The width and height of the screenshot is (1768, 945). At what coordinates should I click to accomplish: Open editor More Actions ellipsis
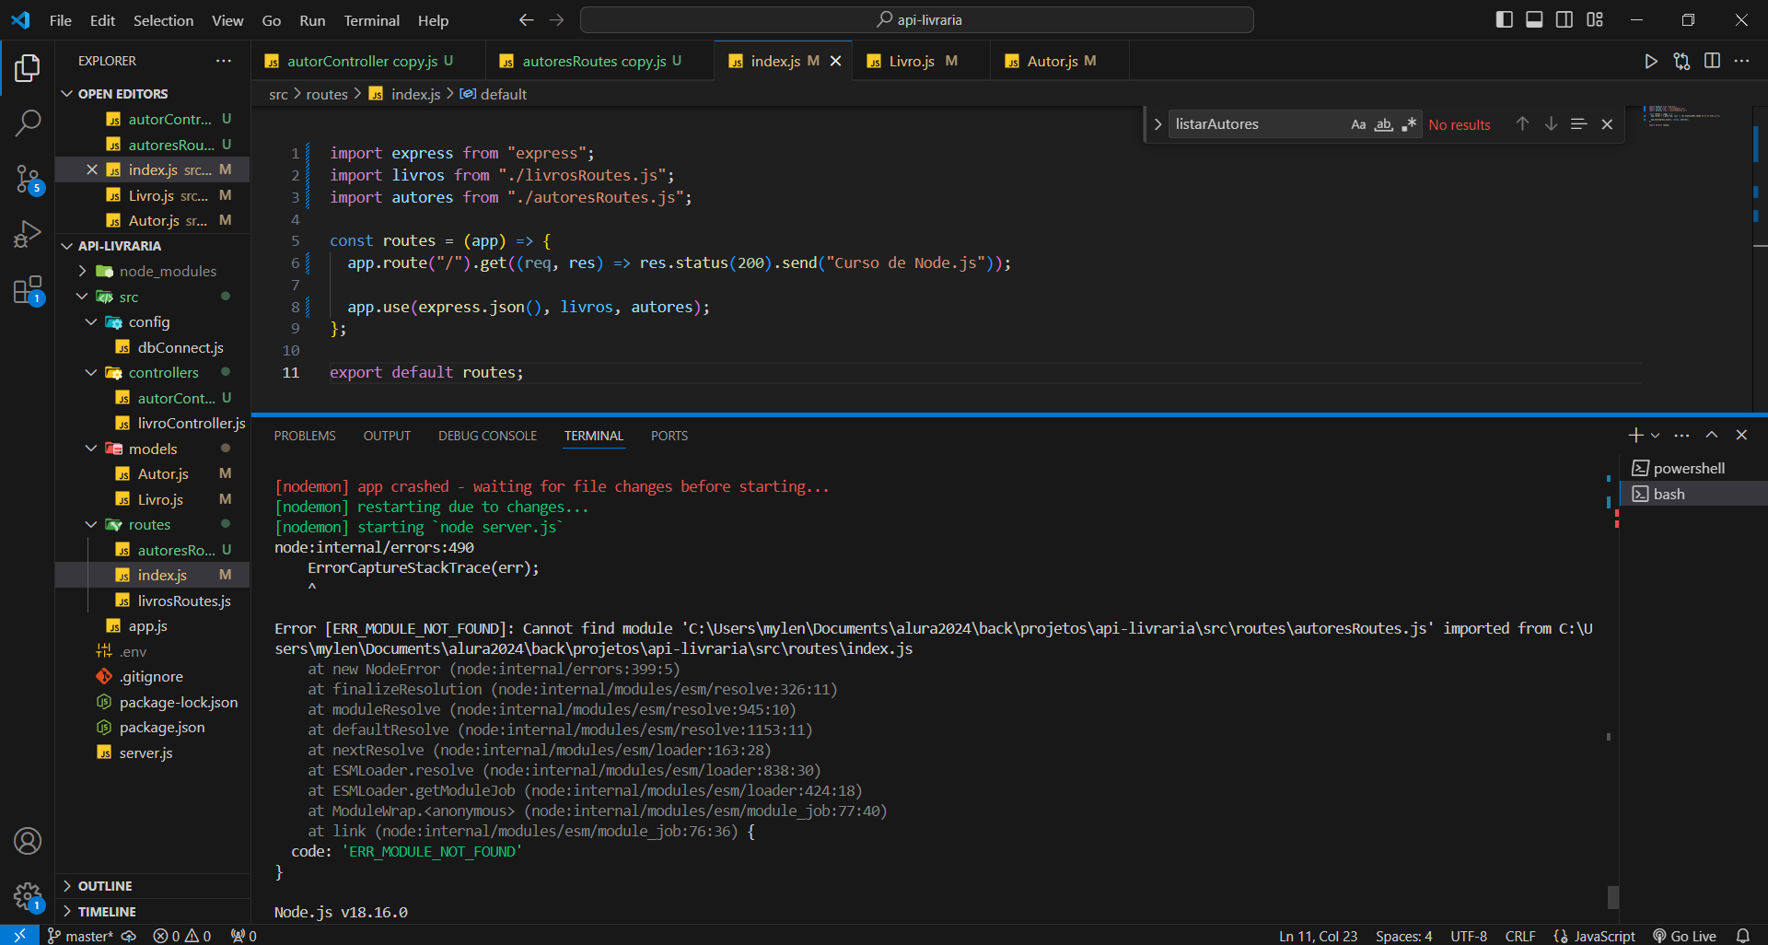point(1741,61)
